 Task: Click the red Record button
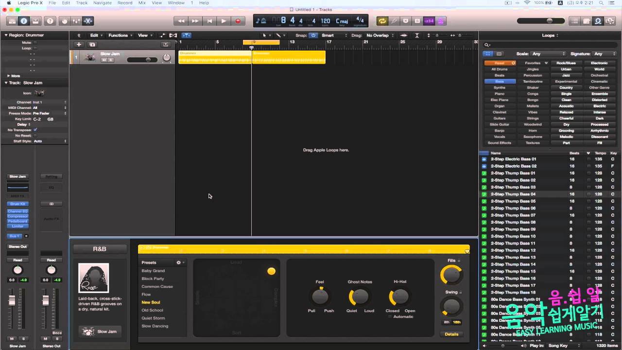238,21
